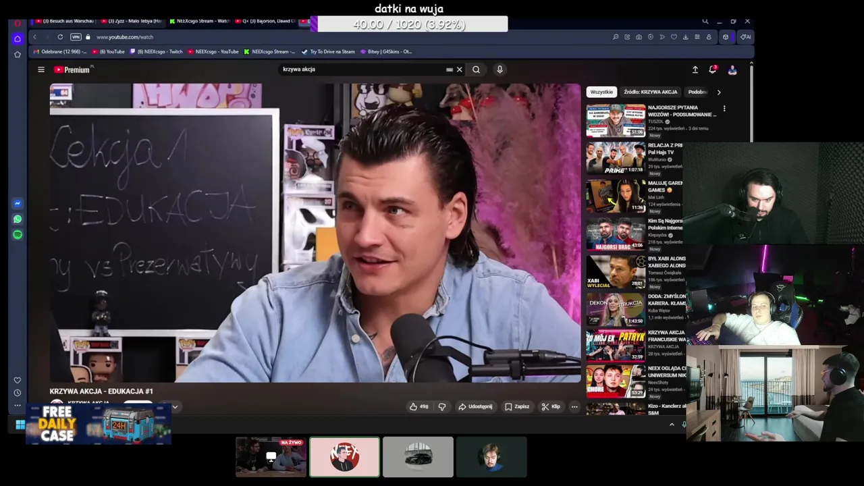Open the YouTube hamburger guide menu
Image resolution: width=864 pixels, height=486 pixels.
pyautogui.click(x=41, y=70)
